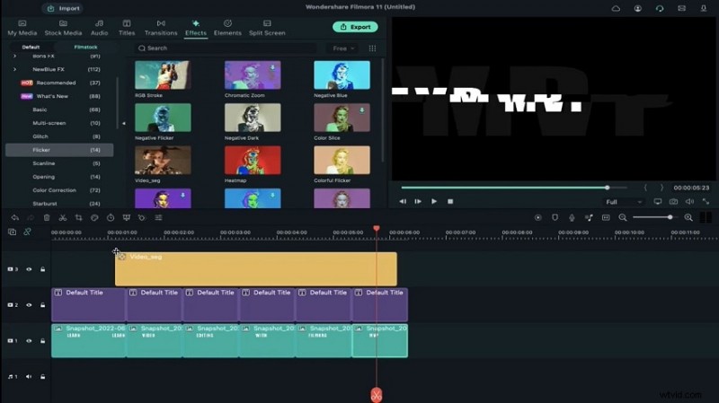Mute audio track 1

click(x=29, y=376)
